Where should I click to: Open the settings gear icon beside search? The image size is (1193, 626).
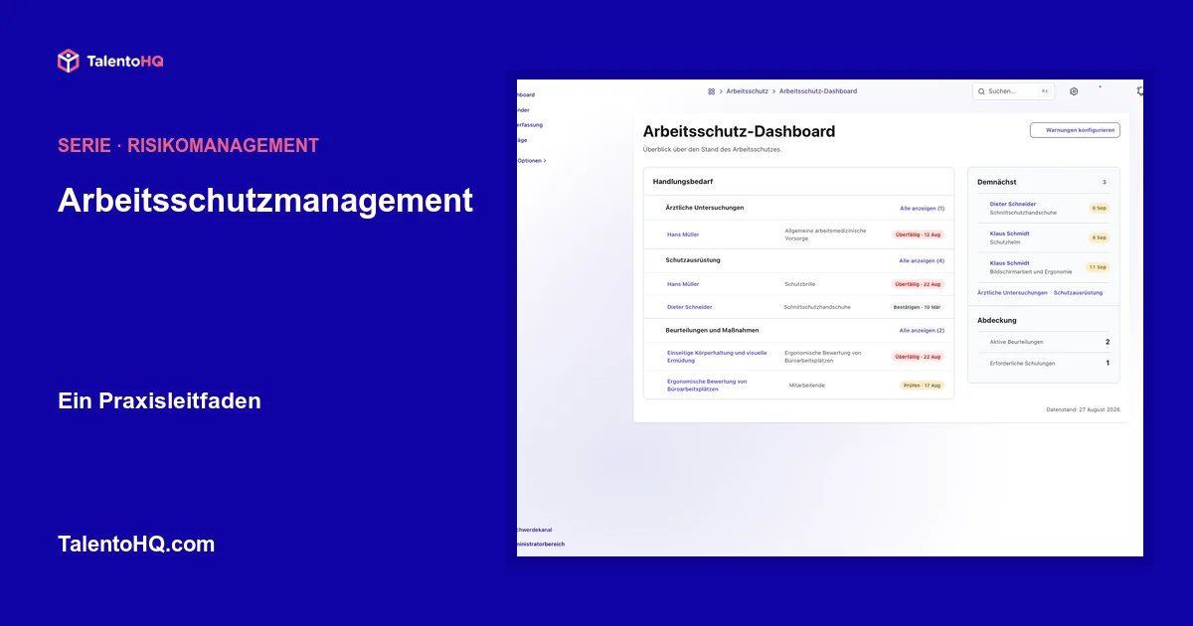coord(1074,91)
